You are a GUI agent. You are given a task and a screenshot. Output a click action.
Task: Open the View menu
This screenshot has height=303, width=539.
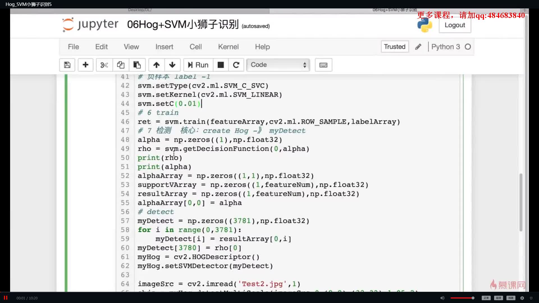(x=131, y=47)
